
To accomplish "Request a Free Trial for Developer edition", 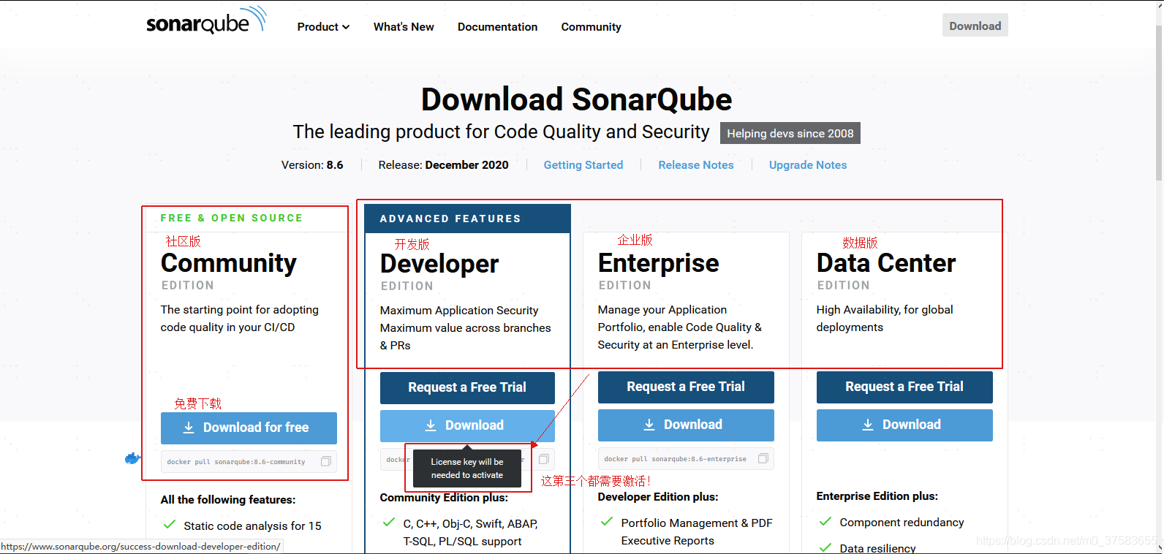I will point(467,387).
